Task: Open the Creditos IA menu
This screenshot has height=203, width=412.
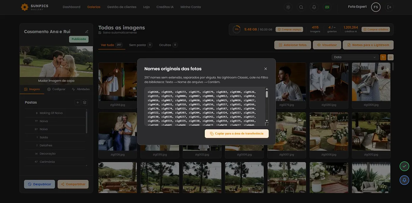Action: (165, 7)
